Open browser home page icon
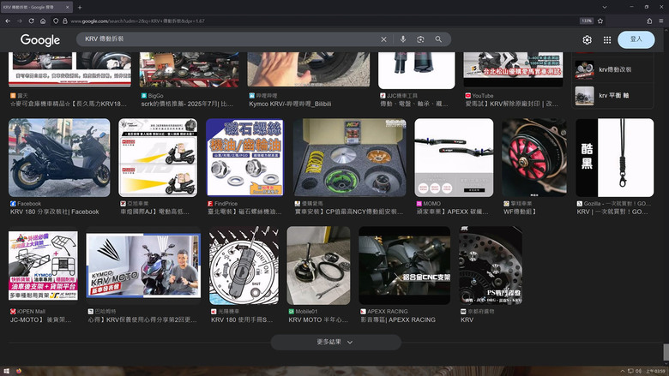 pyautogui.click(x=43, y=21)
